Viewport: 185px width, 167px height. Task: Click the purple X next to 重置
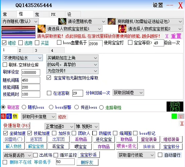pyautogui.click(x=167, y=36)
